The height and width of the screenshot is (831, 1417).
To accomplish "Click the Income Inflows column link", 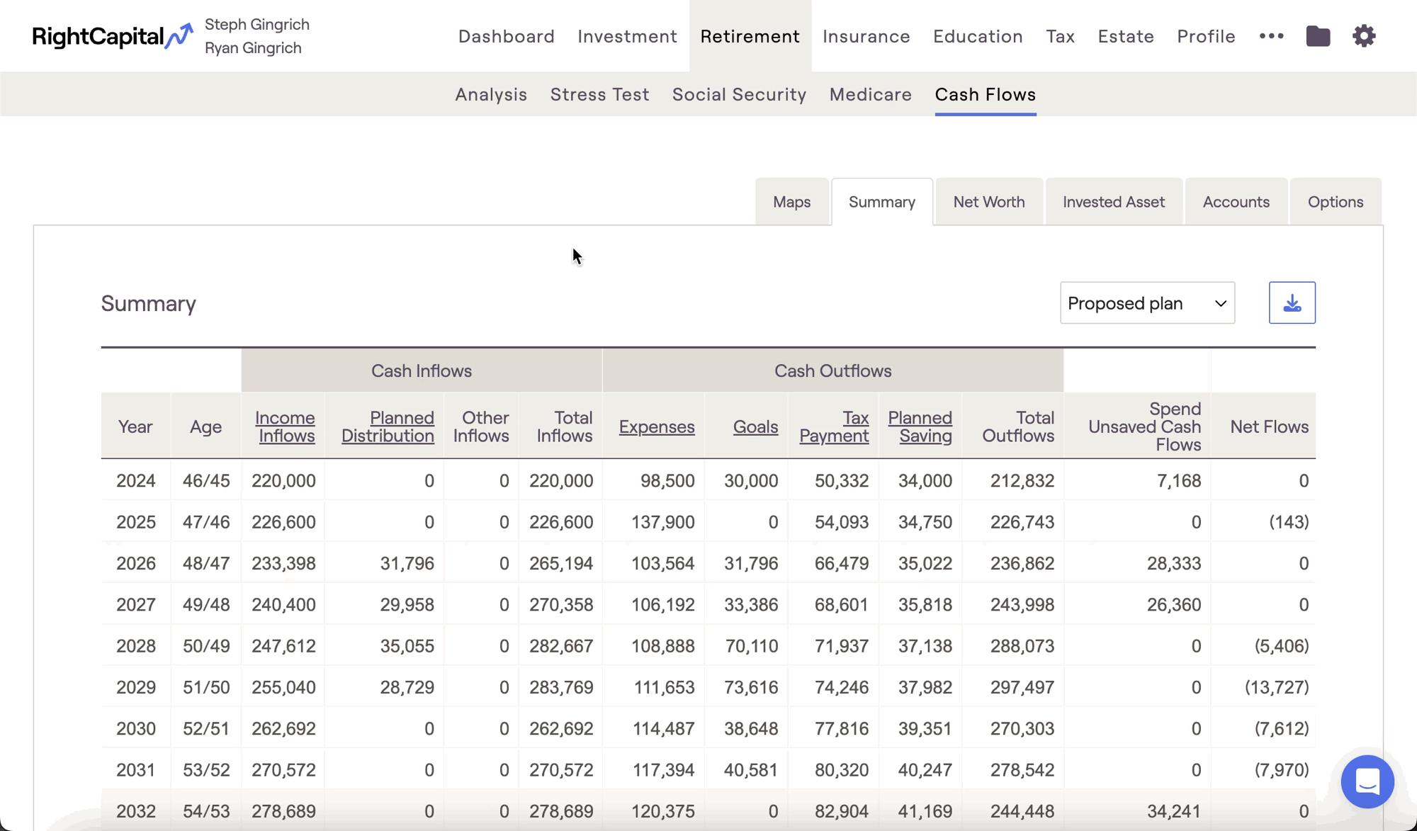I will pyautogui.click(x=285, y=426).
